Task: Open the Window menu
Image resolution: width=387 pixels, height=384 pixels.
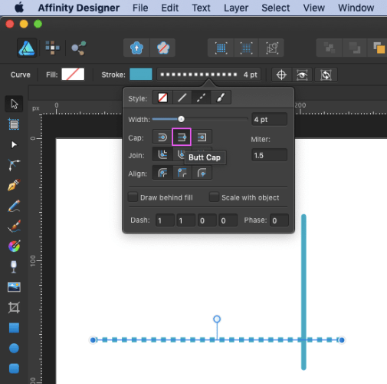Action: coord(356,8)
